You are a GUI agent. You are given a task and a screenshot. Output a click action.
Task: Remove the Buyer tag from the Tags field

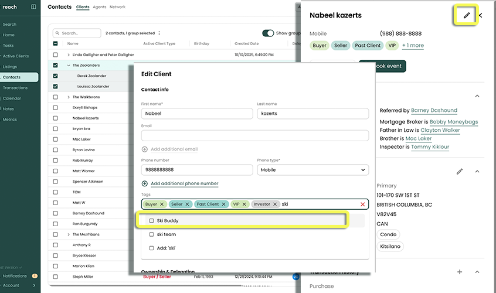[x=162, y=205]
